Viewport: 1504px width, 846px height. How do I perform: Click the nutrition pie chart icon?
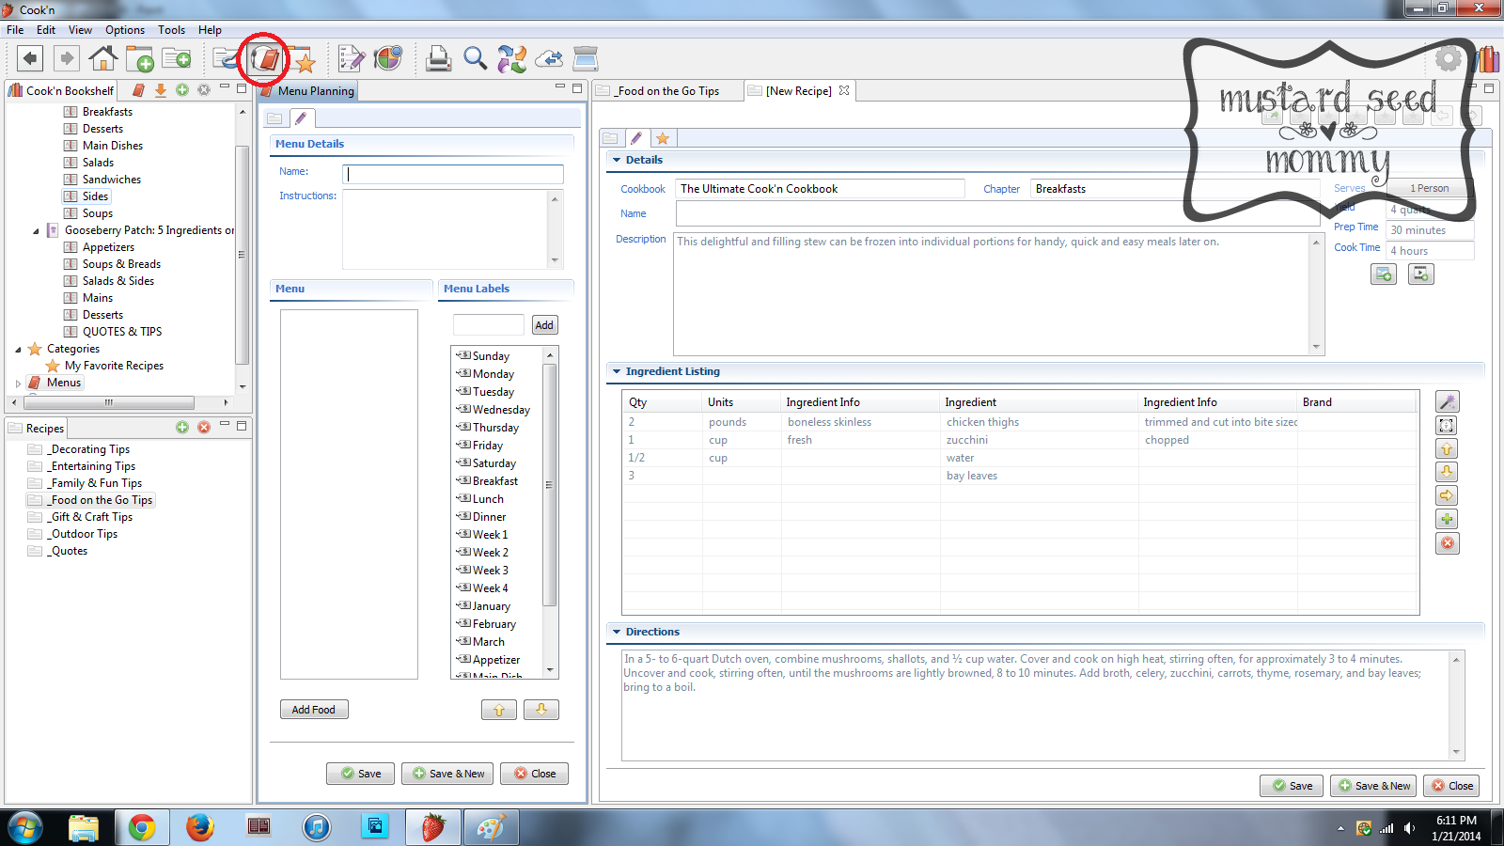[x=388, y=59]
